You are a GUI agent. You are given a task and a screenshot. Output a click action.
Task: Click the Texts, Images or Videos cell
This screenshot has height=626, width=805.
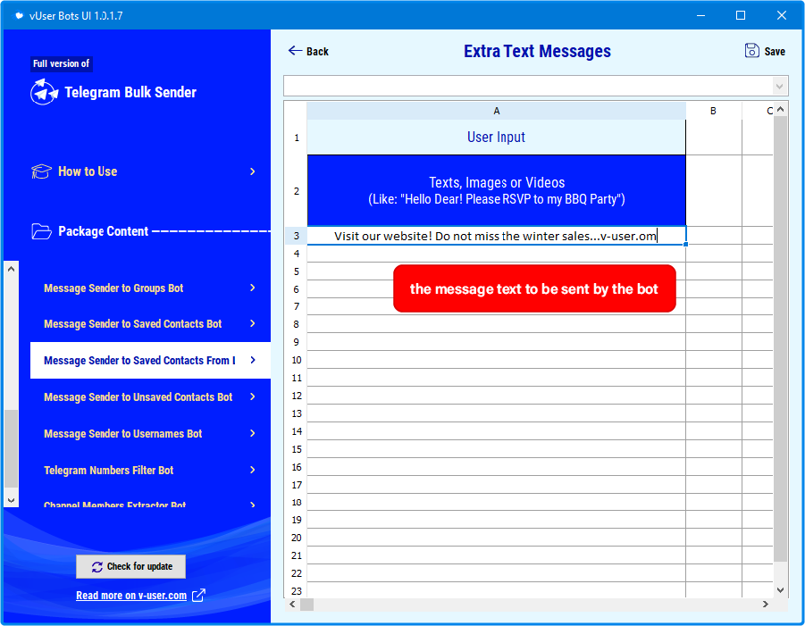[497, 191]
